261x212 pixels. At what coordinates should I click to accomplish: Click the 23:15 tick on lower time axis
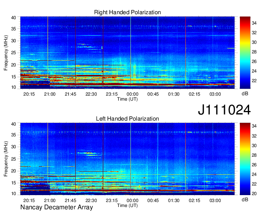(112, 200)
